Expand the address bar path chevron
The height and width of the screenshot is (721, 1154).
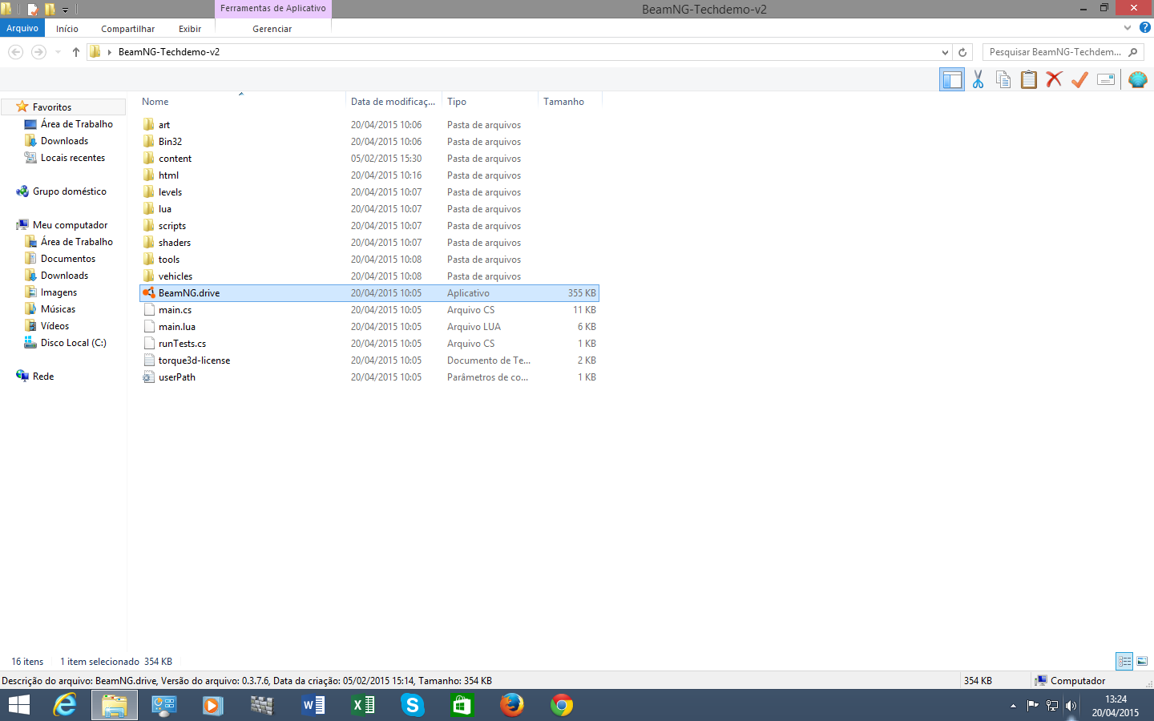click(x=110, y=52)
